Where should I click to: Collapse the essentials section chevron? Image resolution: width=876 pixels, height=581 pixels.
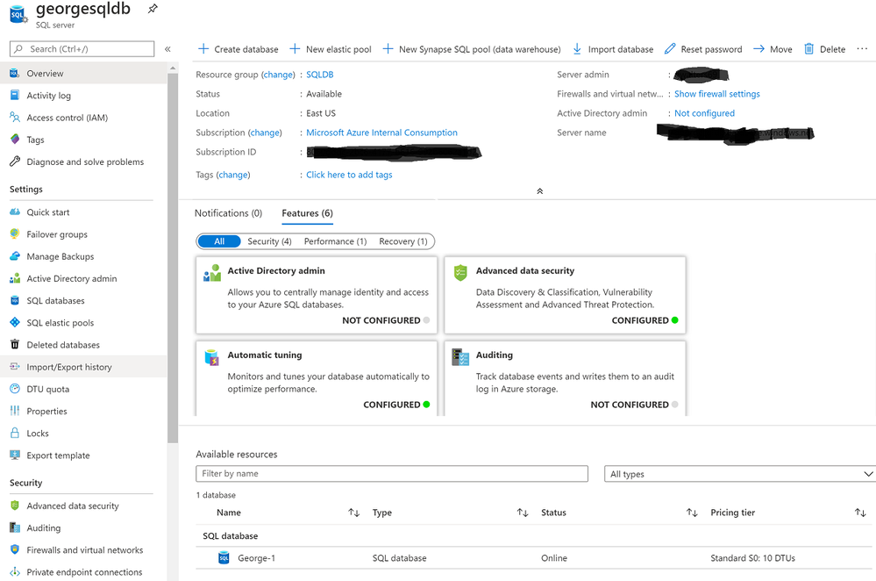pyautogui.click(x=539, y=191)
